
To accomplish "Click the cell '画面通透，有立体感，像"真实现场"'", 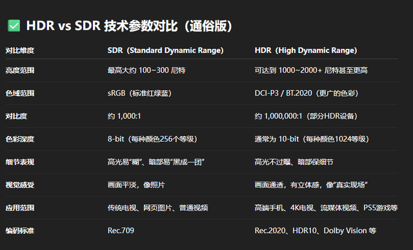I will [311, 185].
